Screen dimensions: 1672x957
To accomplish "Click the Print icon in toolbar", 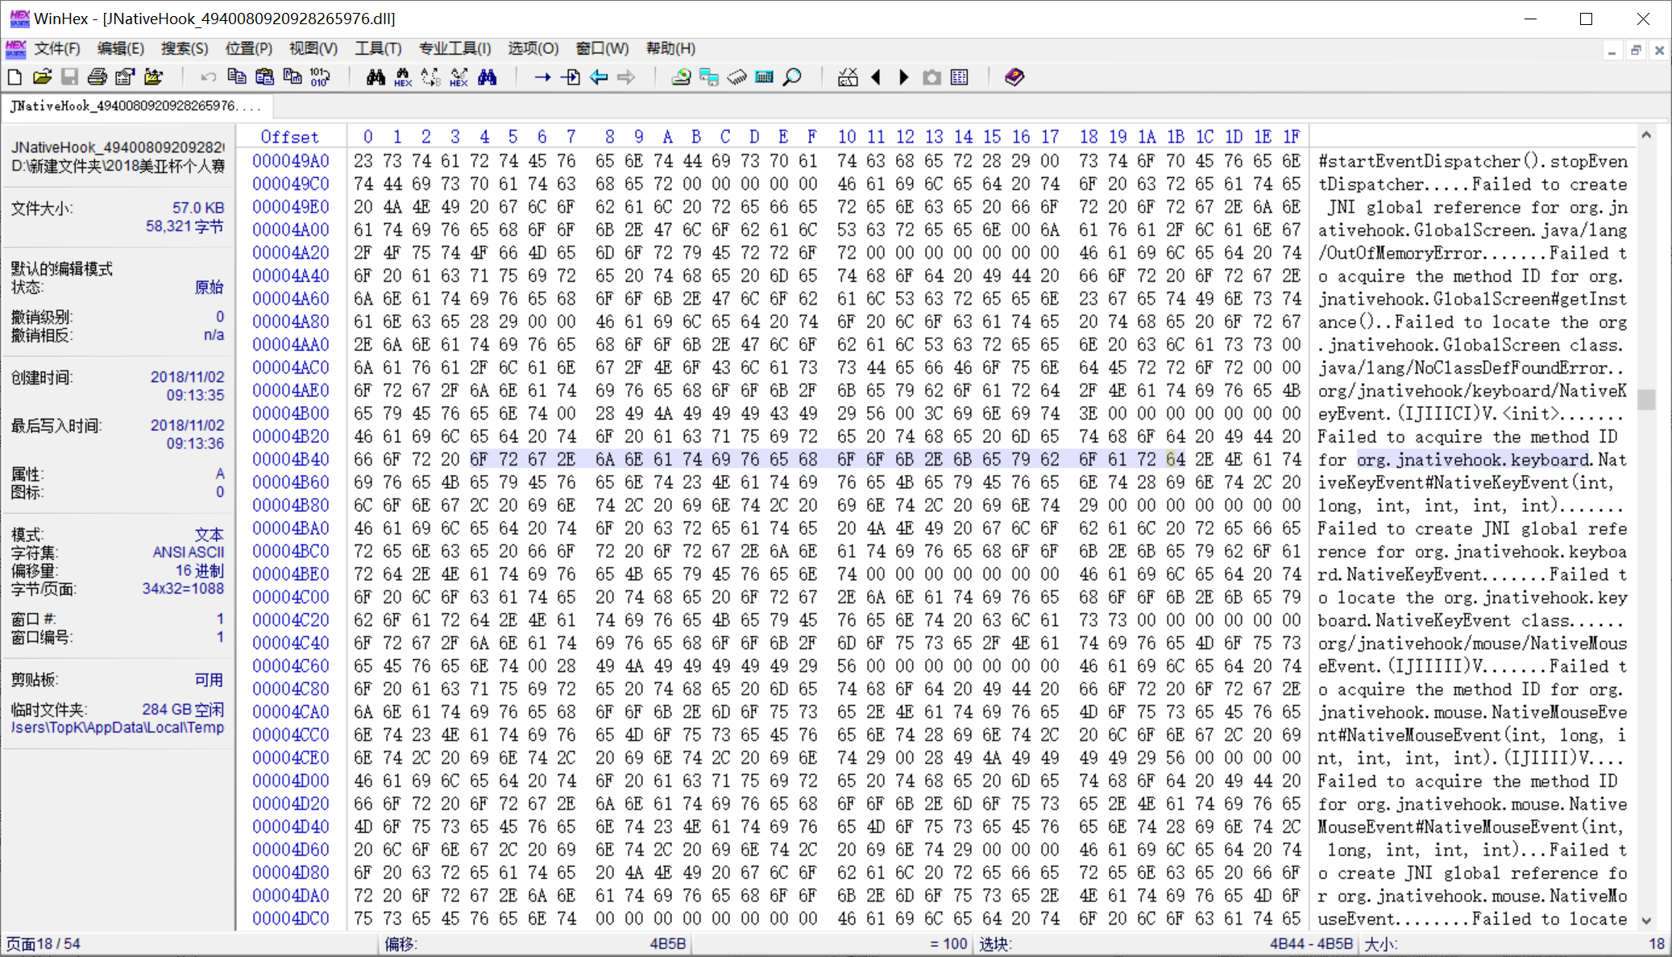I will 97,77.
